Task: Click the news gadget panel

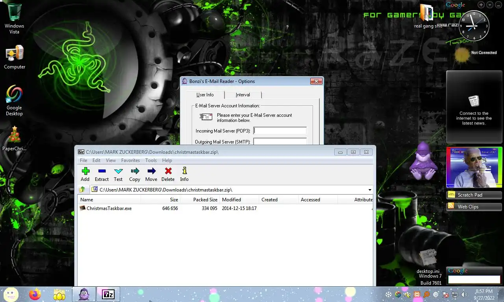Action: tap(474, 107)
